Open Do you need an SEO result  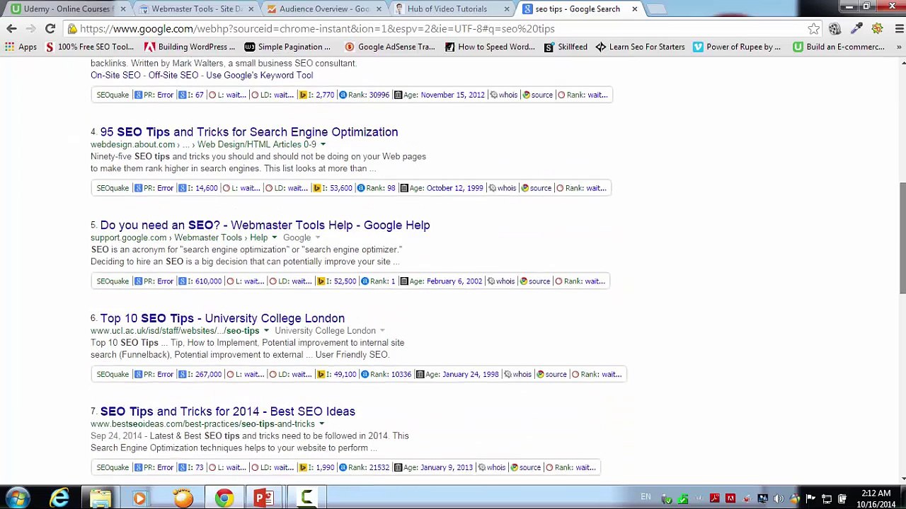point(265,226)
